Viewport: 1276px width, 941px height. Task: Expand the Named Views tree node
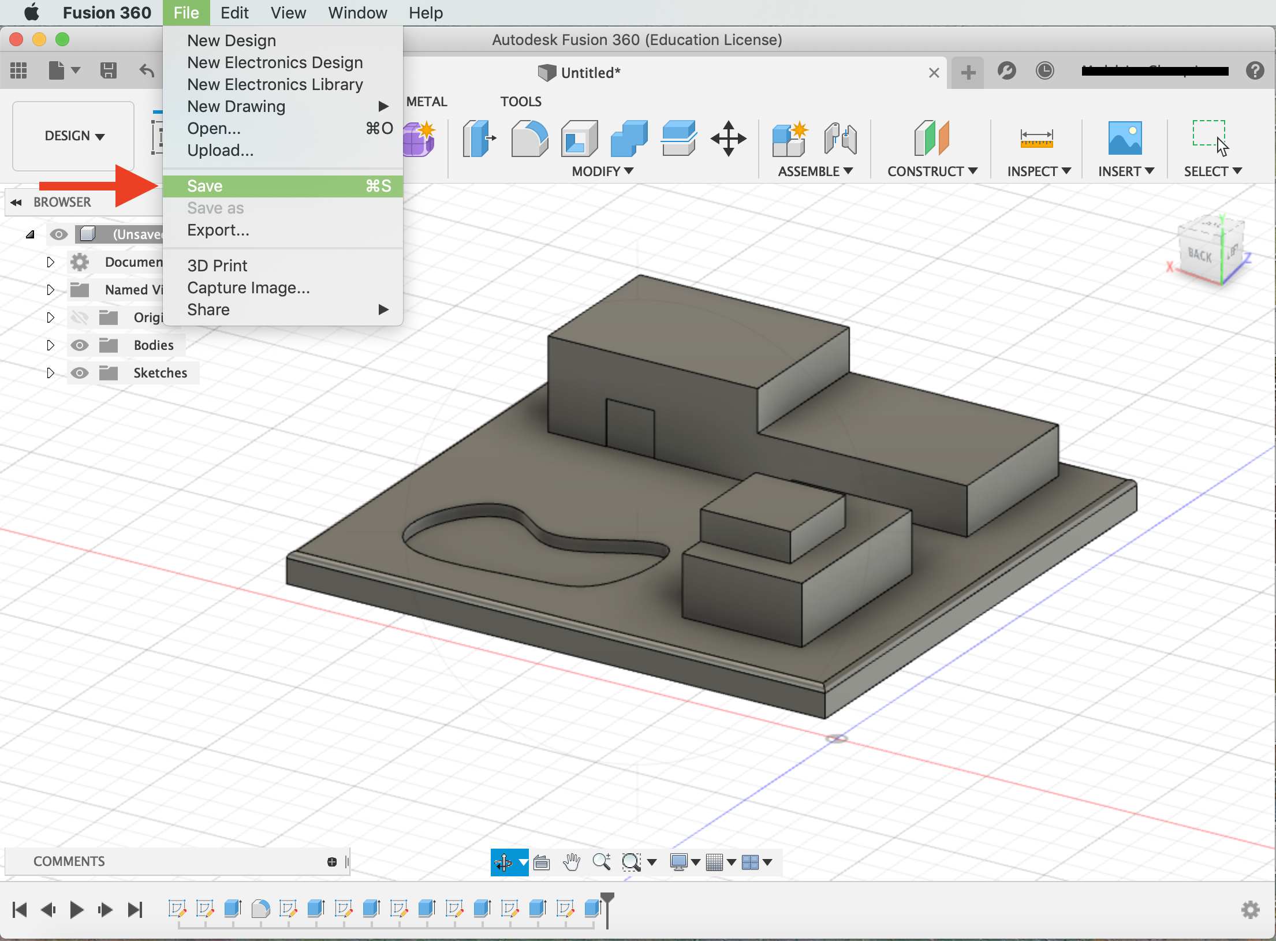pos(50,290)
